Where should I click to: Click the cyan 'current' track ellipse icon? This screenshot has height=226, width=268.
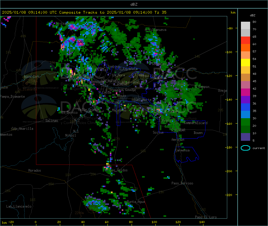click(245, 148)
